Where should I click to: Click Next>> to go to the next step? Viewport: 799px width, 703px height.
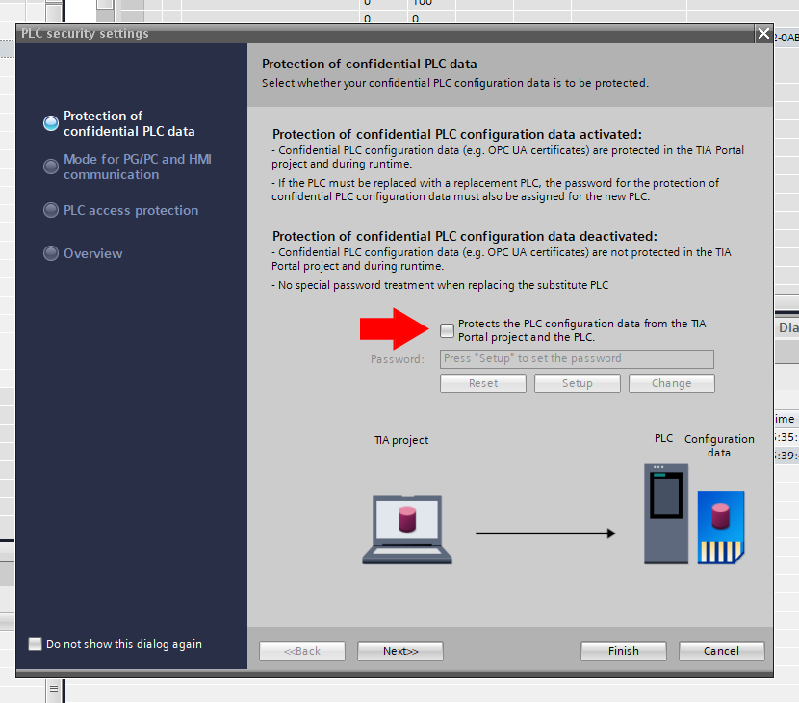[x=399, y=650]
